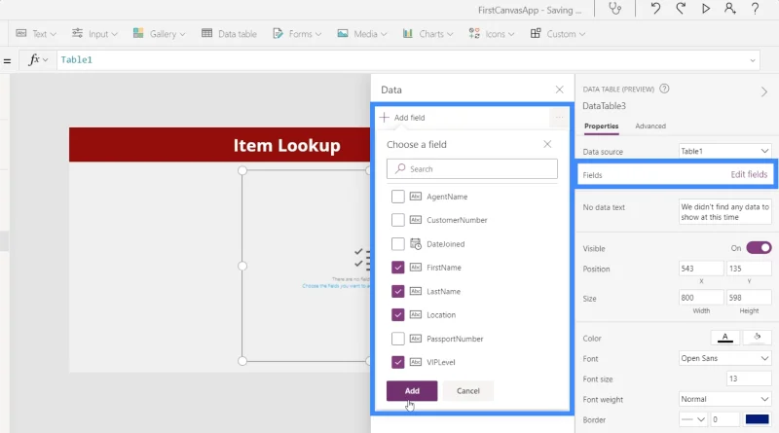Viewport: 779px width, 433px height.
Task: Uncheck the VIPLevel field checkbox
Action: [398, 363]
